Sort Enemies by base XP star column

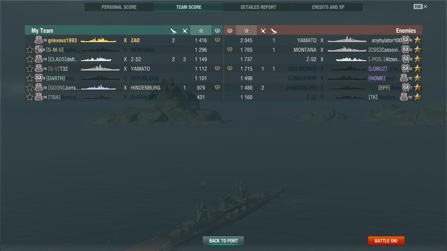[246, 30]
